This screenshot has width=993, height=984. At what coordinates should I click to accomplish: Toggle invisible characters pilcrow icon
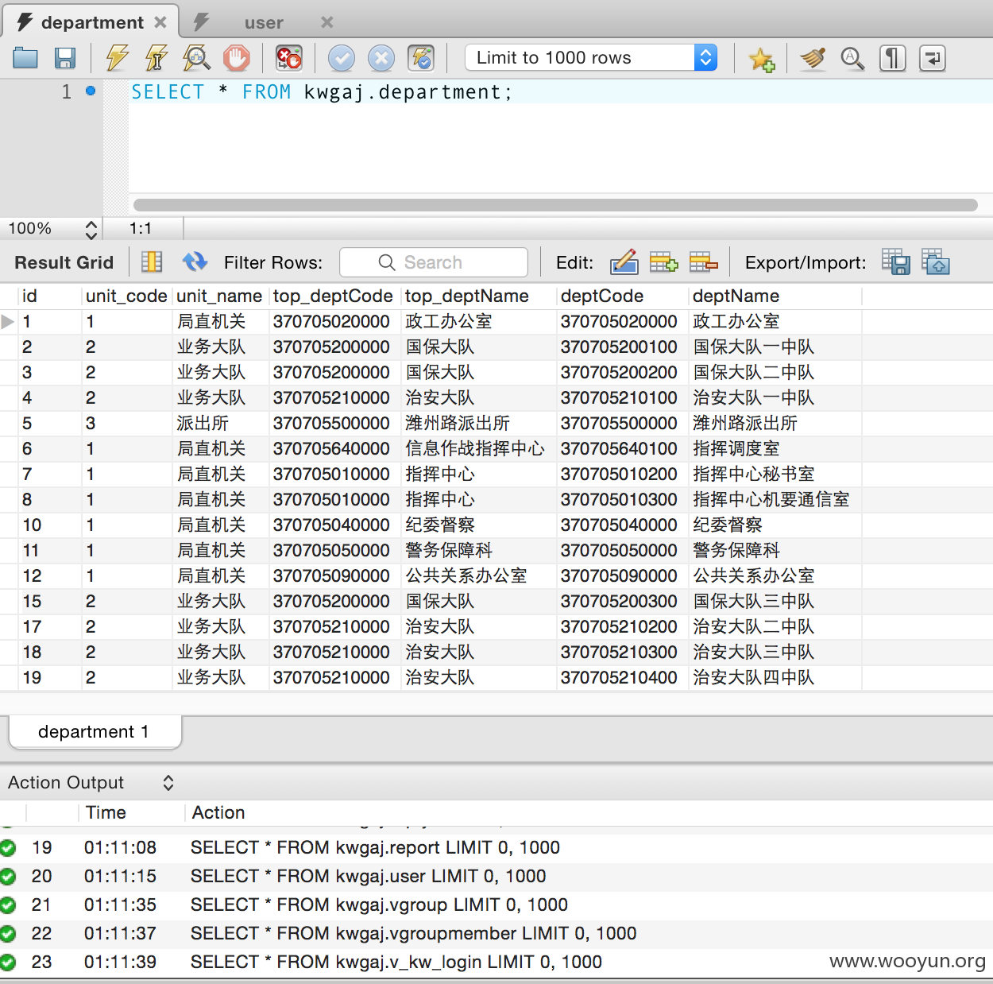point(893,58)
